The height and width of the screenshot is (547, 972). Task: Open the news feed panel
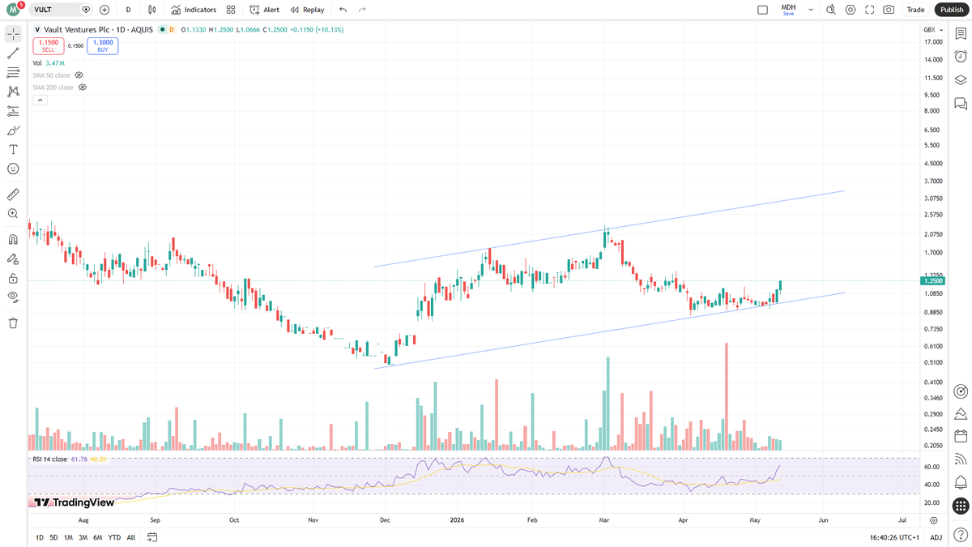(961, 459)
